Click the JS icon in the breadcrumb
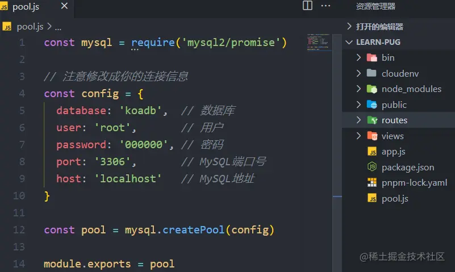The width and height of the screenshot is (455, 272). (7, 27)
